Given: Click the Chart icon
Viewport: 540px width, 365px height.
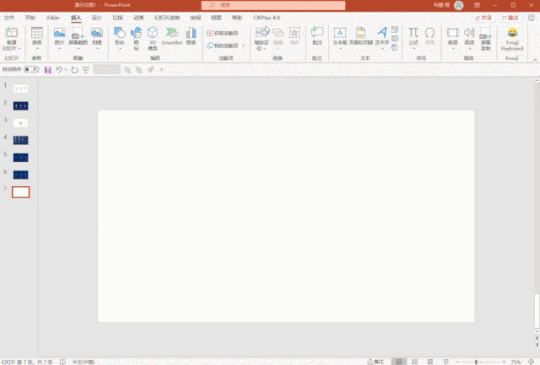Looking at the screenshot, I should (x=191, y=32).
